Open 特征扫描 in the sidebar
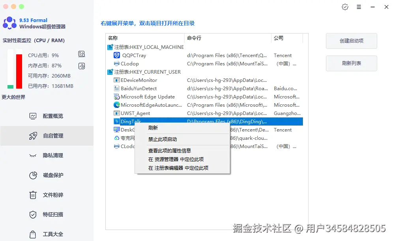393x241 pixels. click(x=47, y=215)
